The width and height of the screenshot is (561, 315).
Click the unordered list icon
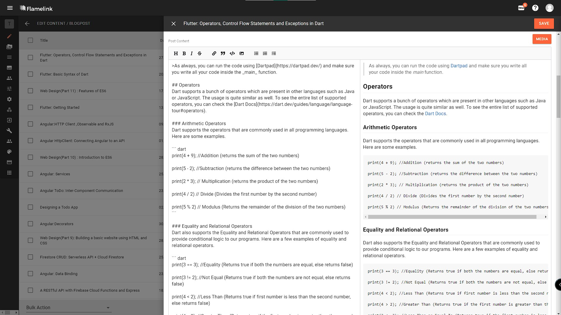(x=256, y=53)
